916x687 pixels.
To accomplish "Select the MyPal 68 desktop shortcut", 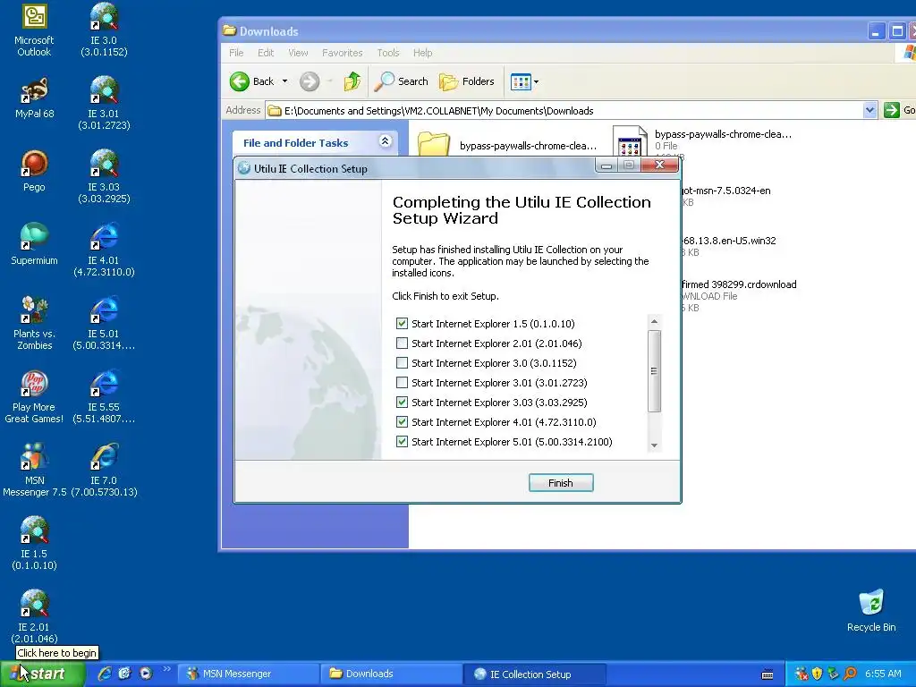I will point(34,98).
